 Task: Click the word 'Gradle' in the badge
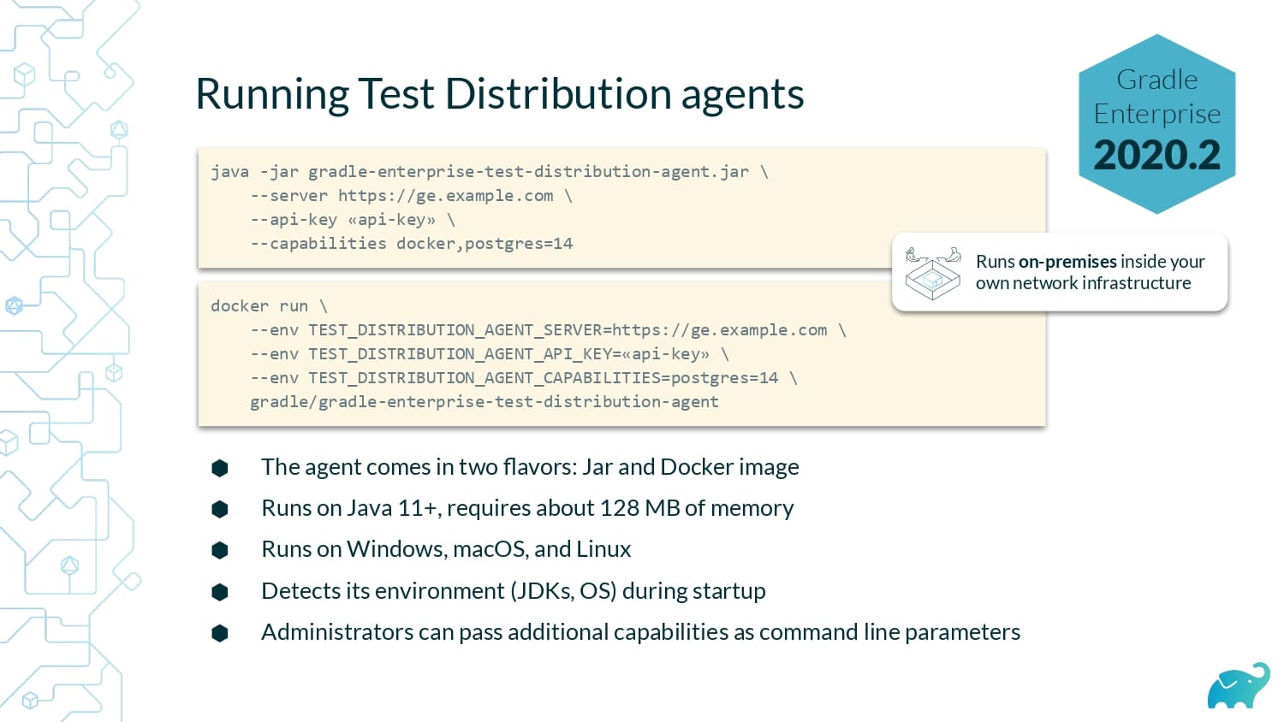coord(1157,80)
